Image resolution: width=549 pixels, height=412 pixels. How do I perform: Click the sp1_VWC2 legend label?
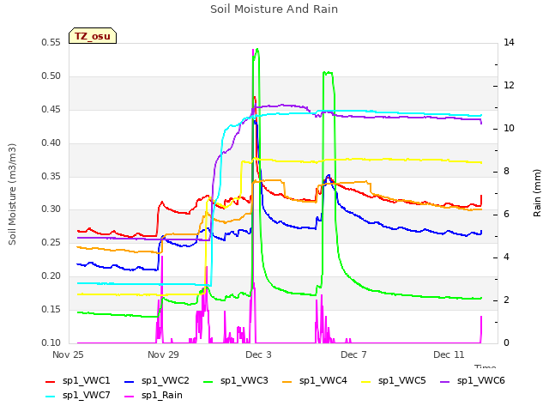tap(166, 380)
